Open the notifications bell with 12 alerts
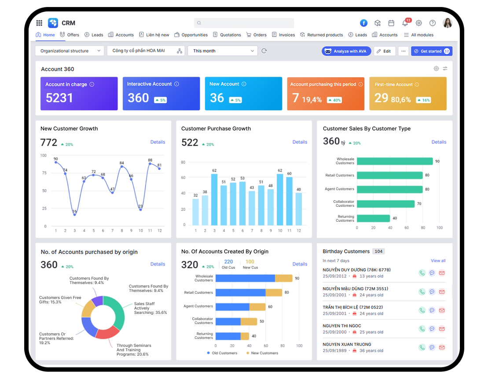 pyautogui.click(x=405, y=23)
